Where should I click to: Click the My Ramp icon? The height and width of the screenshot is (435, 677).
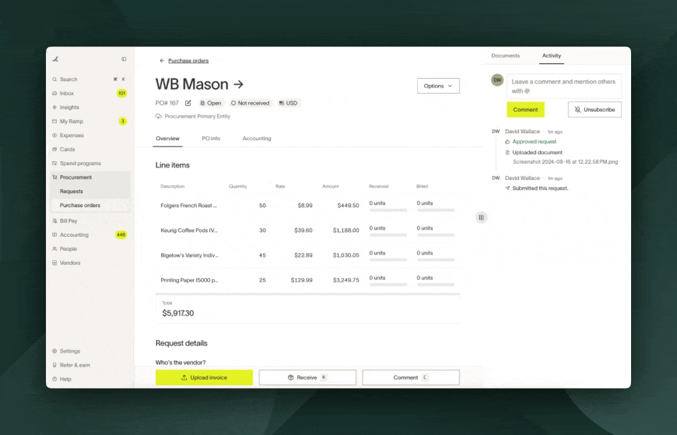click(x=54, y=121)
